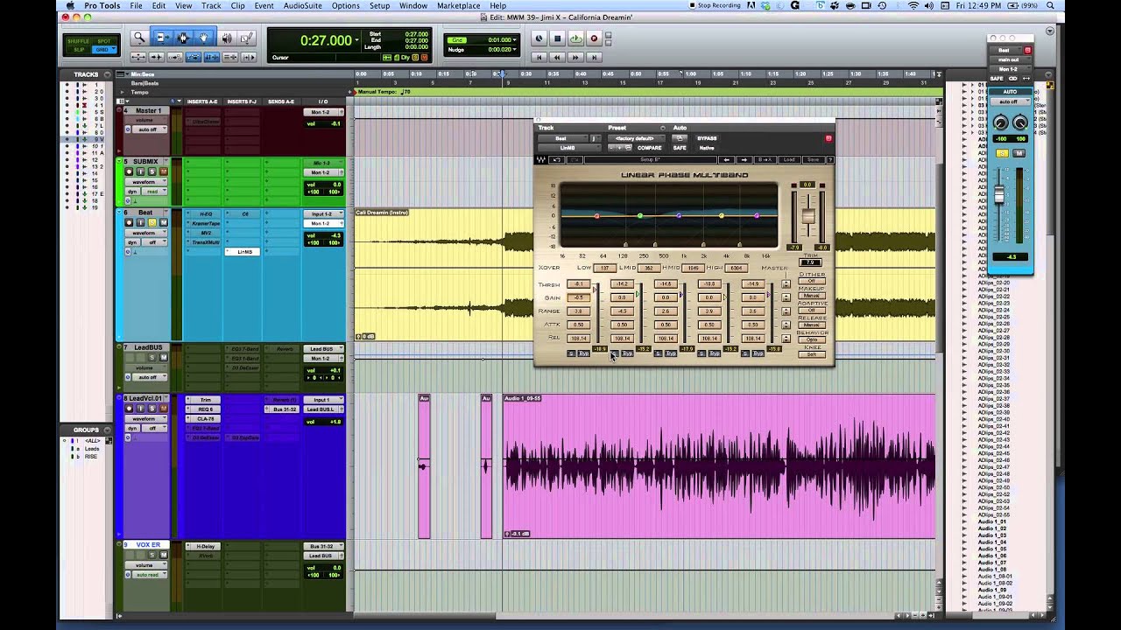This screenshot has height=630, width=1121.
Task: Open the Setup menu
Action: (379, 5)
